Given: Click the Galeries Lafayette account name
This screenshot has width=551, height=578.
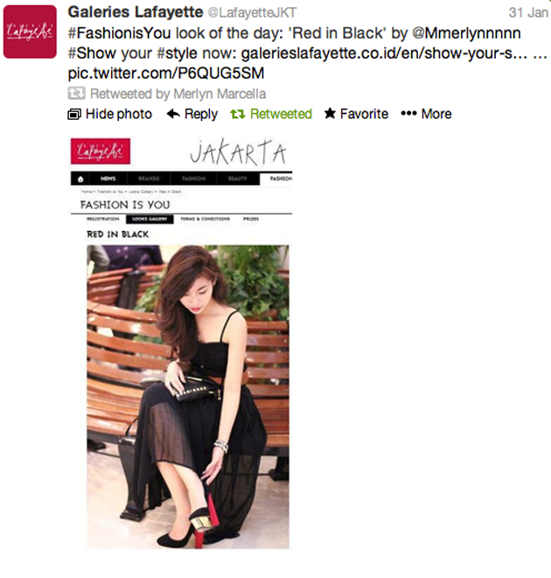Looking at the screenshot, I should click(136, 12).
